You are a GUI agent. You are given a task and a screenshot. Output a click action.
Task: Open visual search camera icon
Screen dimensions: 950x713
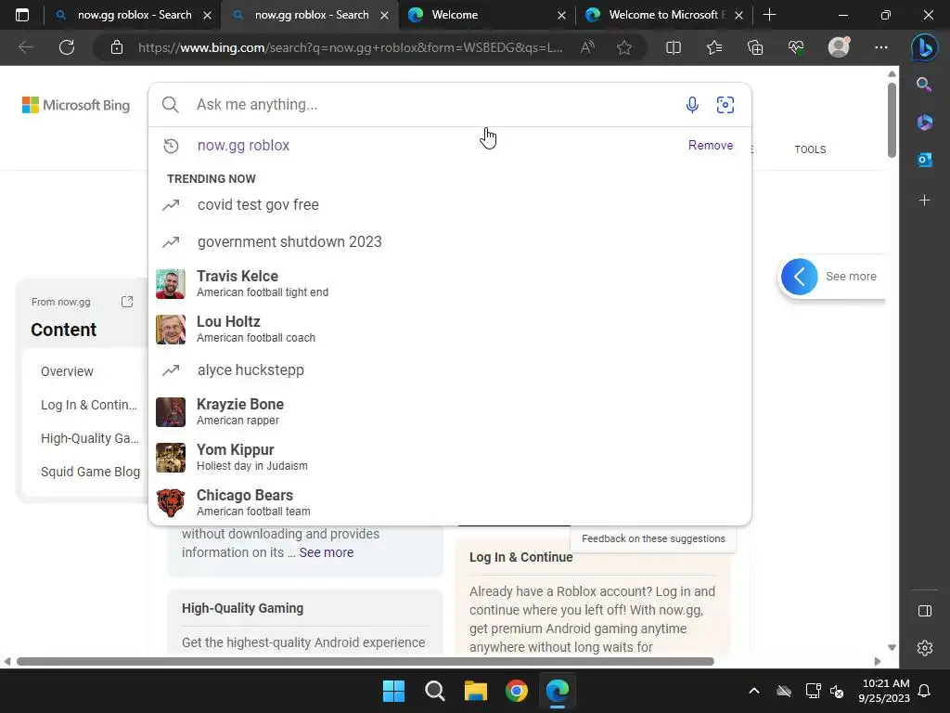725,105
